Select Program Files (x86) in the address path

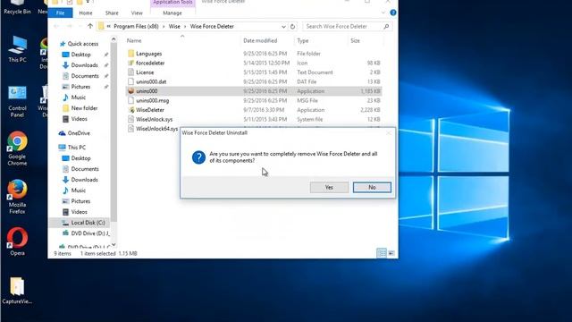tap(136, 26)
